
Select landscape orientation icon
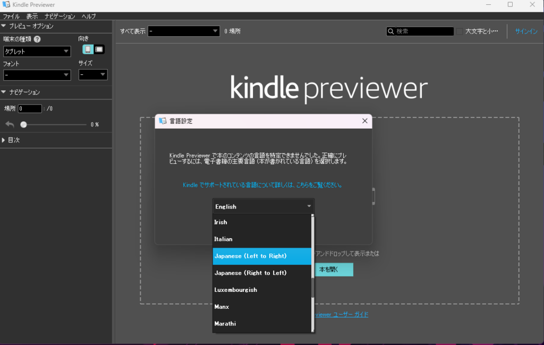(x=99, y=49)
